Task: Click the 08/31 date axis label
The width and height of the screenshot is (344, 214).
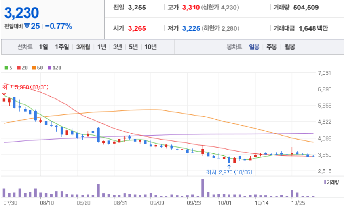Action: click(x=120, y=203)
